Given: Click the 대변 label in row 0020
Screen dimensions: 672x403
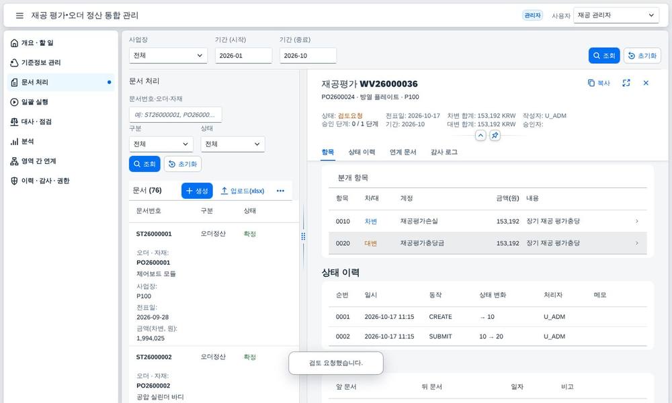Looking at the screenshot, I should tap(371, 243).
